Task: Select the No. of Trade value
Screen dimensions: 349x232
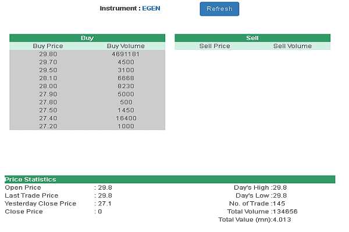Action: (279, 204)
